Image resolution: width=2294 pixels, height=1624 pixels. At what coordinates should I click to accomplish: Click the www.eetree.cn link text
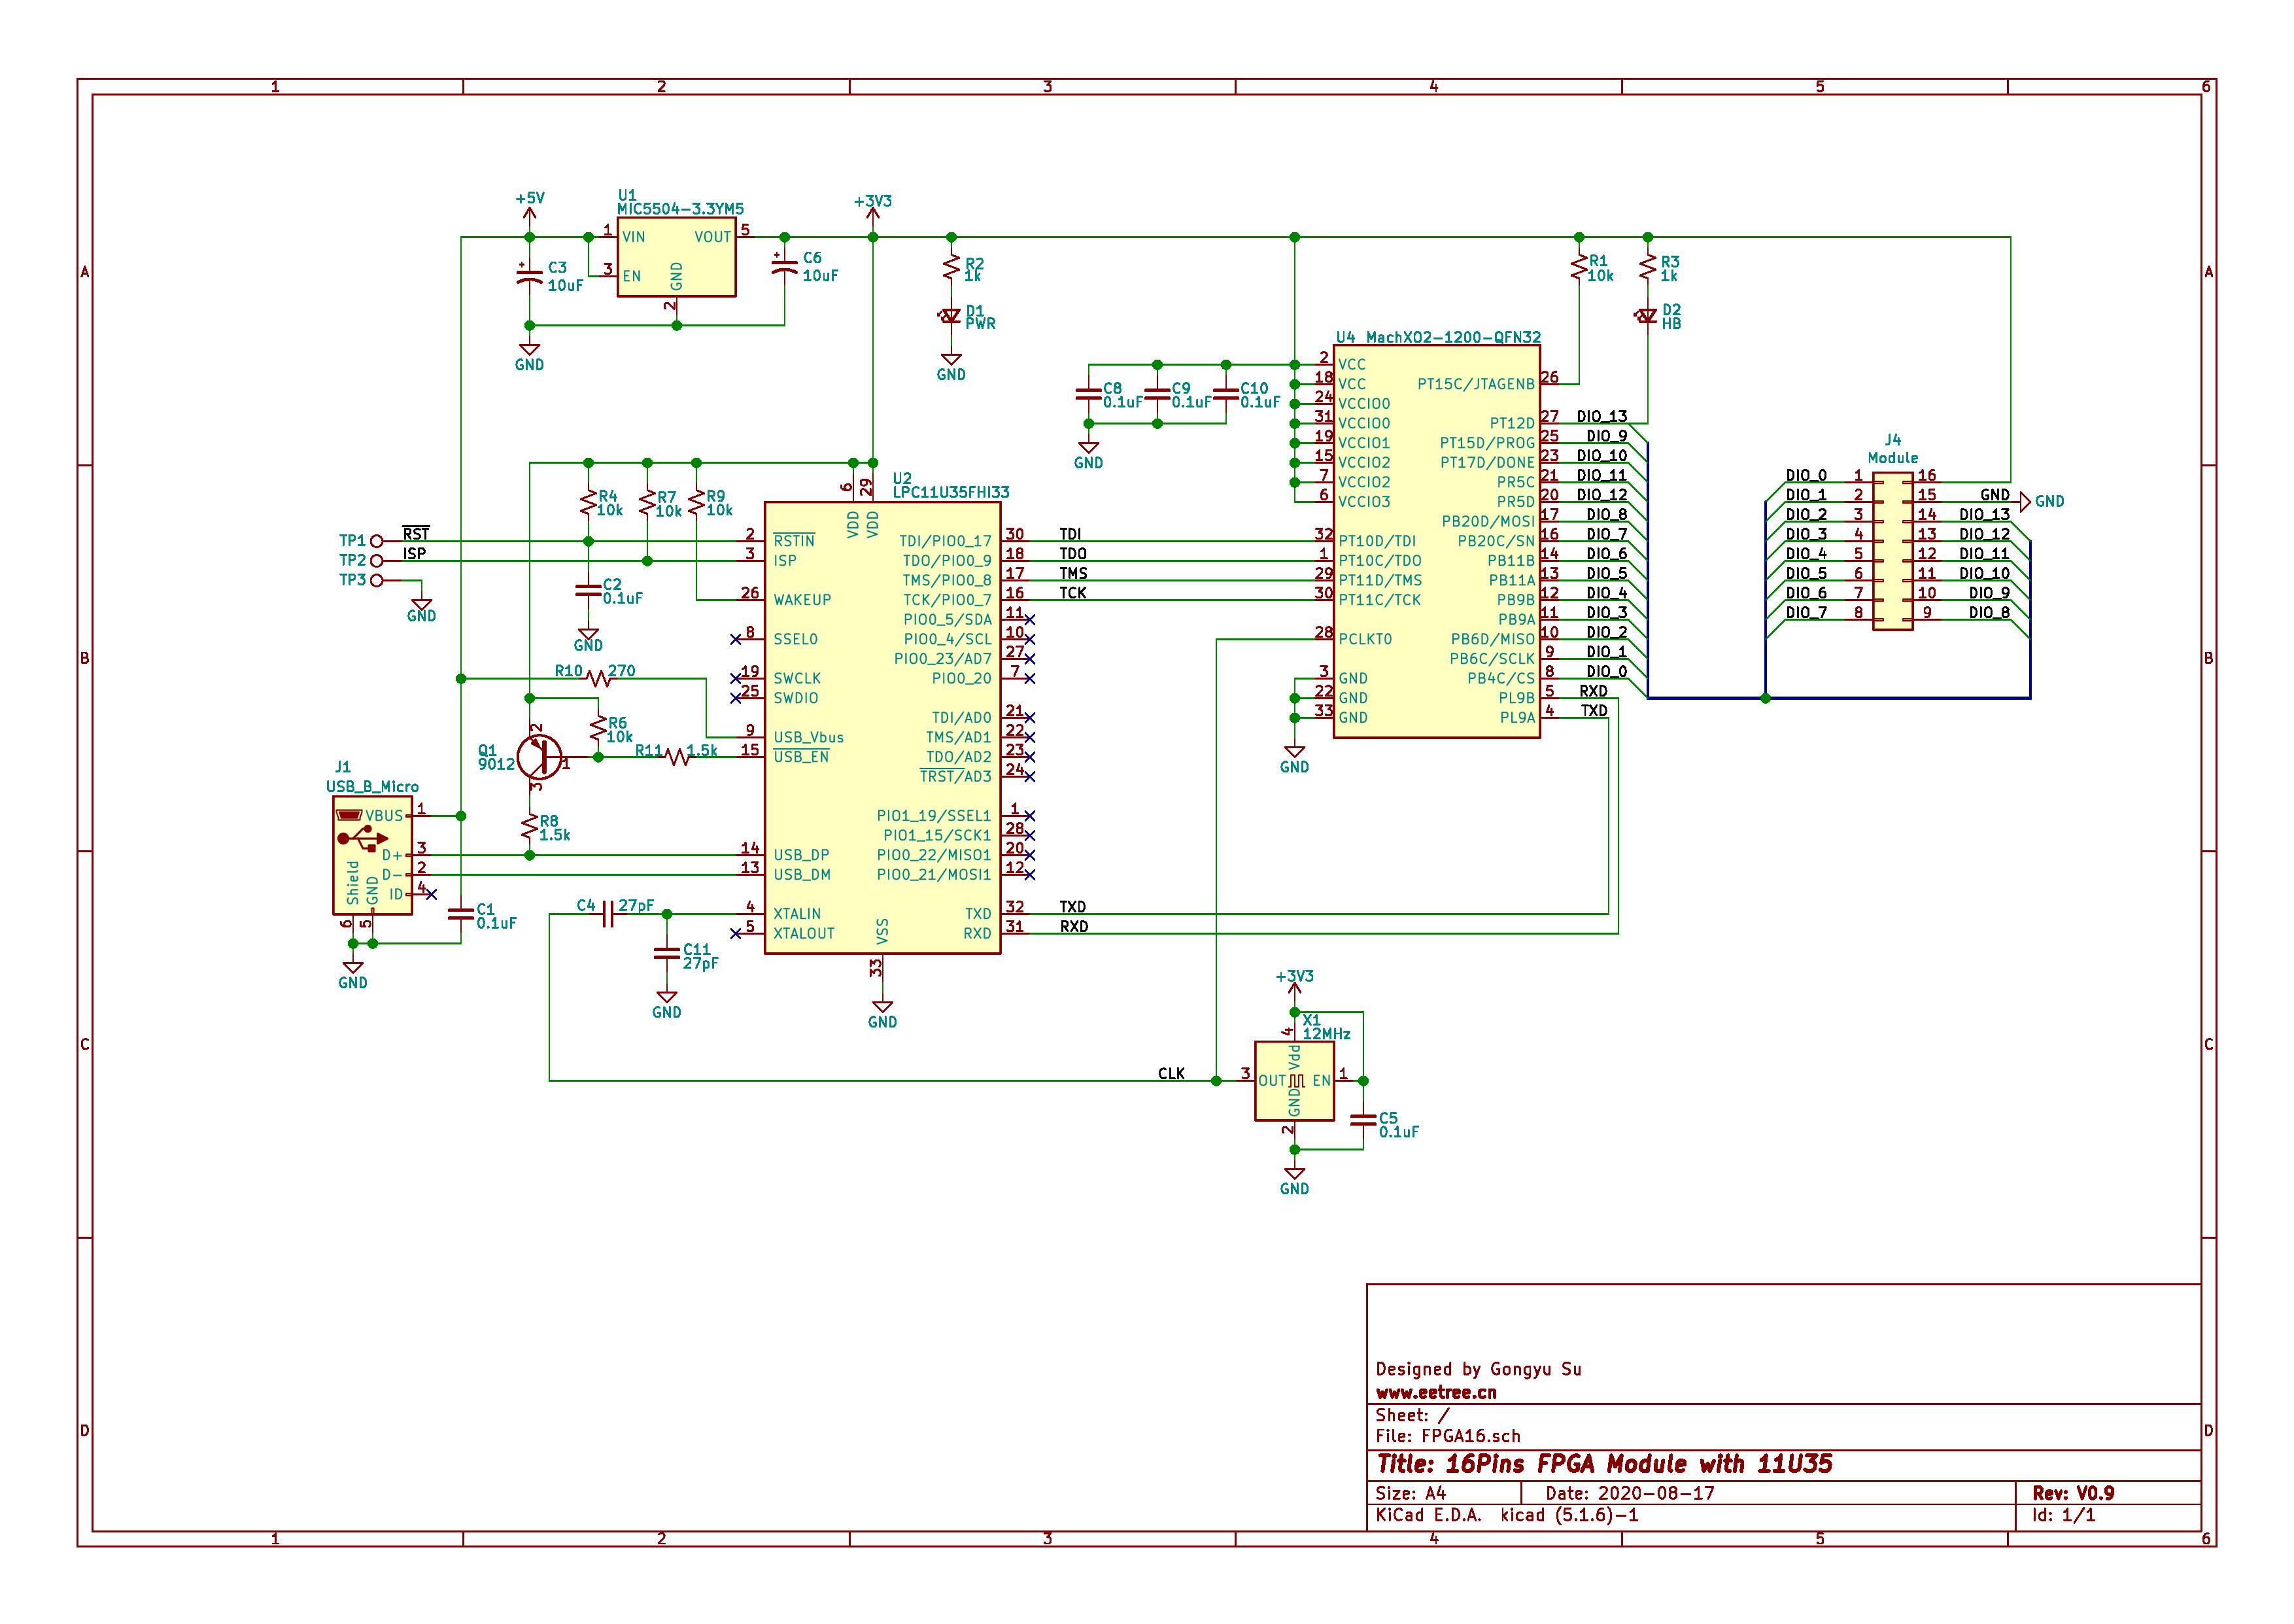click(1435, 1392)
